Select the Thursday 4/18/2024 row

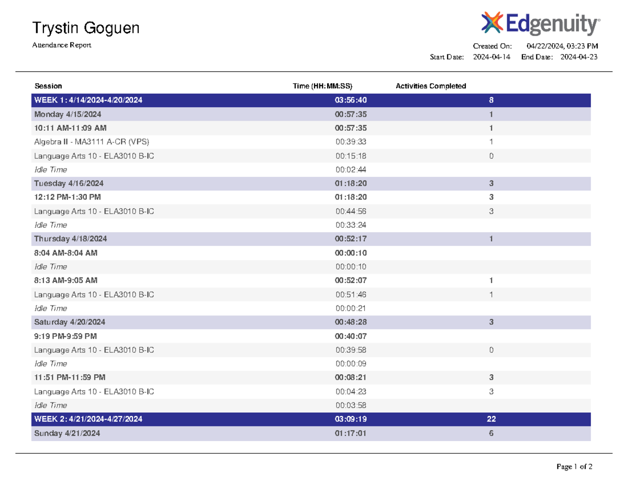coord(311,239)
